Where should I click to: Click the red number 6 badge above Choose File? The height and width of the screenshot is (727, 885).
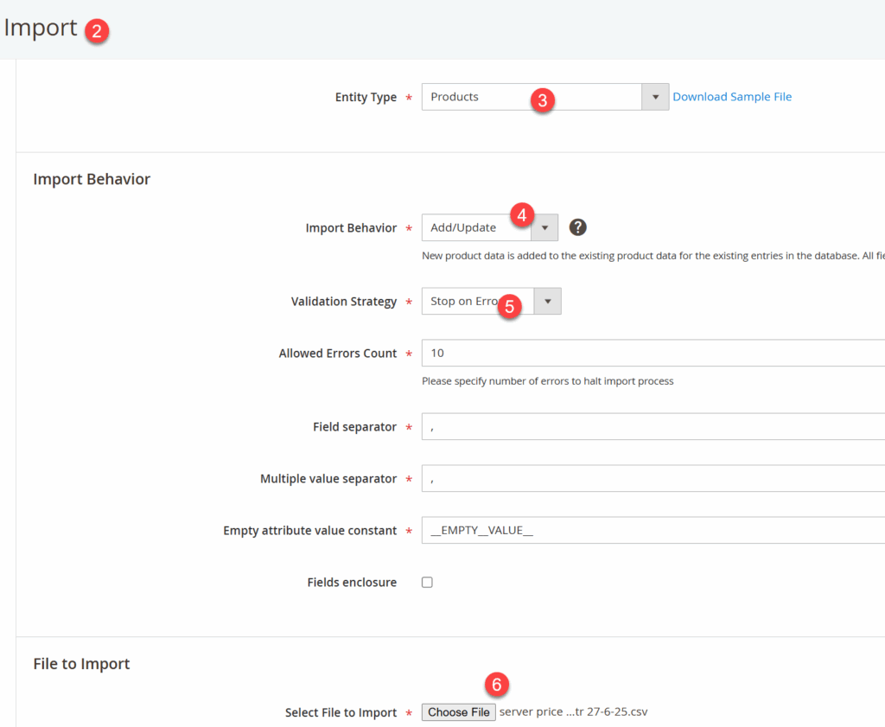click(496, 685)
